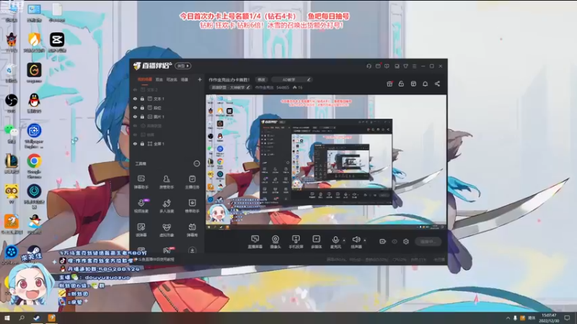Click the record video icon in bottom bar
577x324 pixels.
[x=383, y=241]
